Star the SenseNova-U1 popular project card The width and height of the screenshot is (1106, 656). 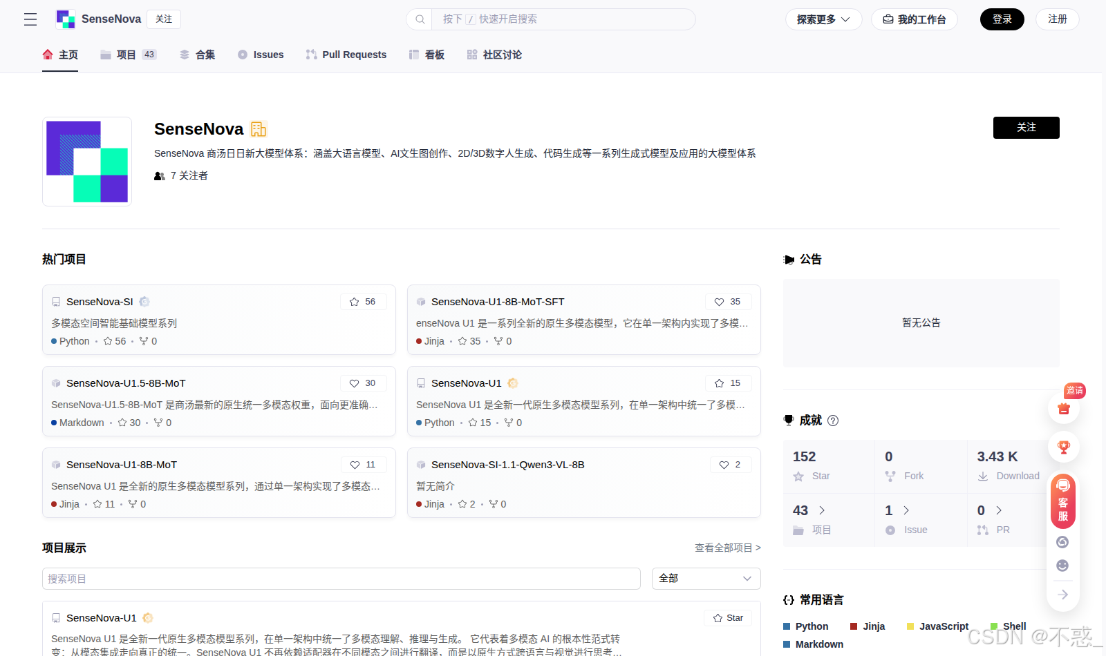click(x=728, y=383)
